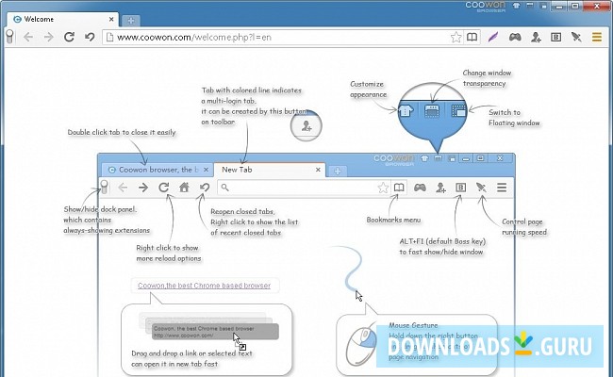Click the text 'Right click to show'
Image resolution: width=613 pixels, height=377 pixels.
tap(167, 248)
